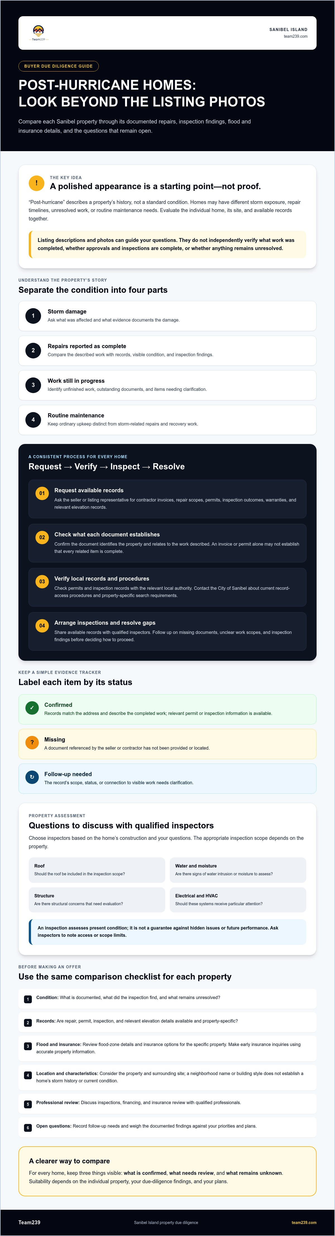The image size is (335, 1236).
Task: Click the Electrical and HVAC card
Action: click(238, 900)
